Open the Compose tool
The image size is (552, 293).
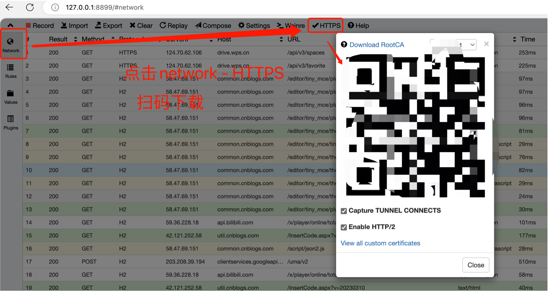213,26
